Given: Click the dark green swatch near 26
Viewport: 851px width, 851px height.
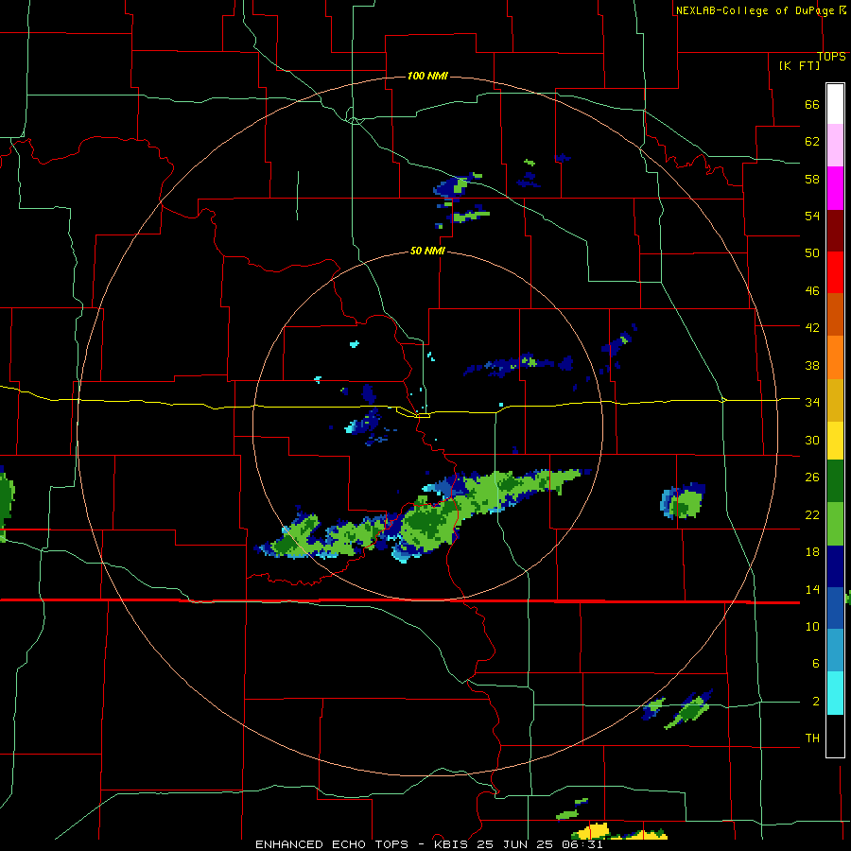Looking at the screenshot, I should pyautogui.click(x=835, y=481).
